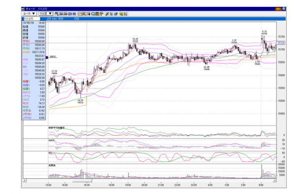The image size is (307, 194).
Task: Click the dropdown arrow beside 5分足
Action: tap(50, 14)
